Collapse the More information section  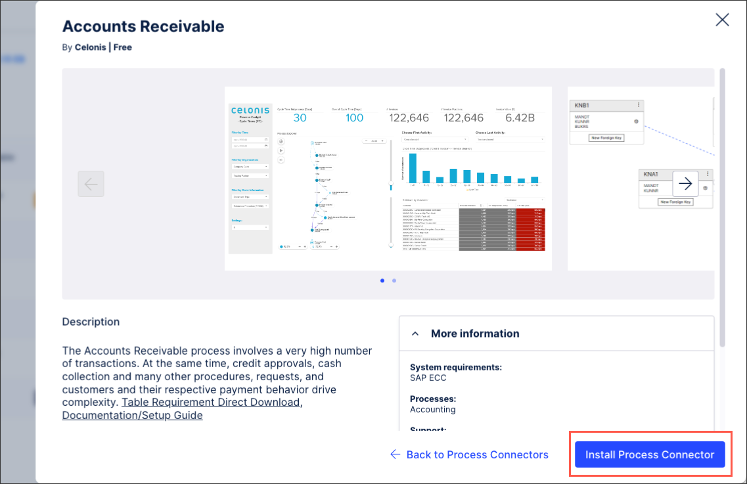pos(415,334)
